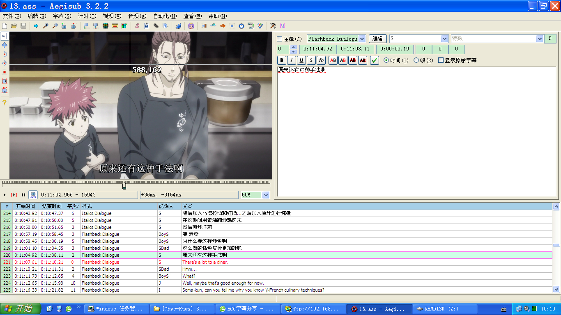Open the Styles Manager (pink S icon)

point(137,26)
